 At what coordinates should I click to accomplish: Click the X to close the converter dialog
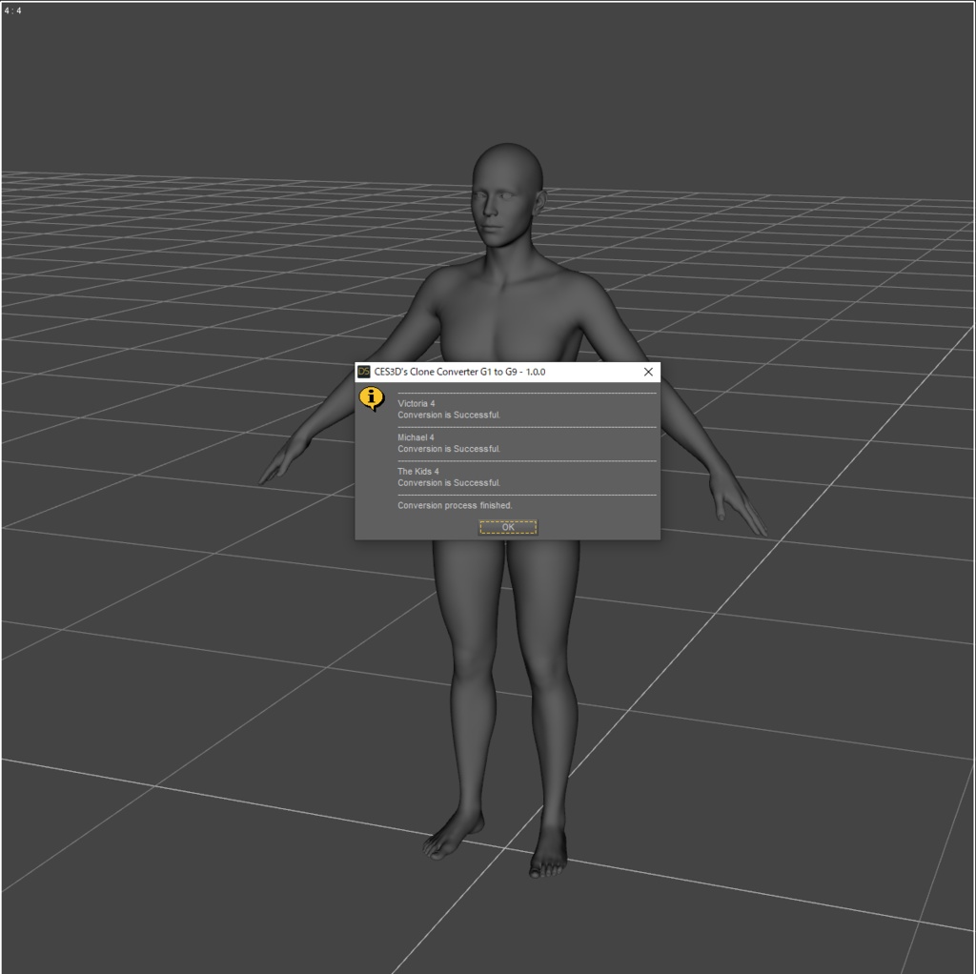click(x=649, y=372)
